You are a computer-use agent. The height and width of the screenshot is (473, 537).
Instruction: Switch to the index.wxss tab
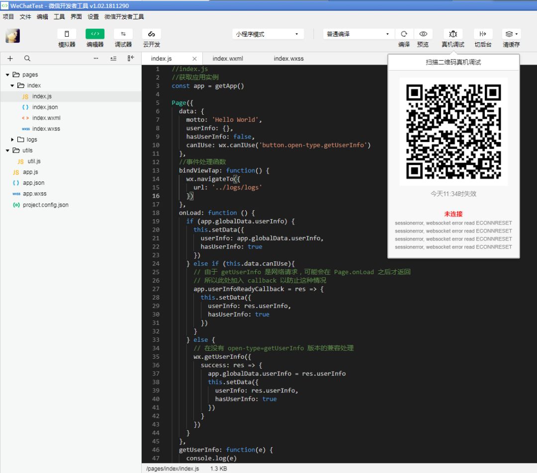(x=289, y=59)
